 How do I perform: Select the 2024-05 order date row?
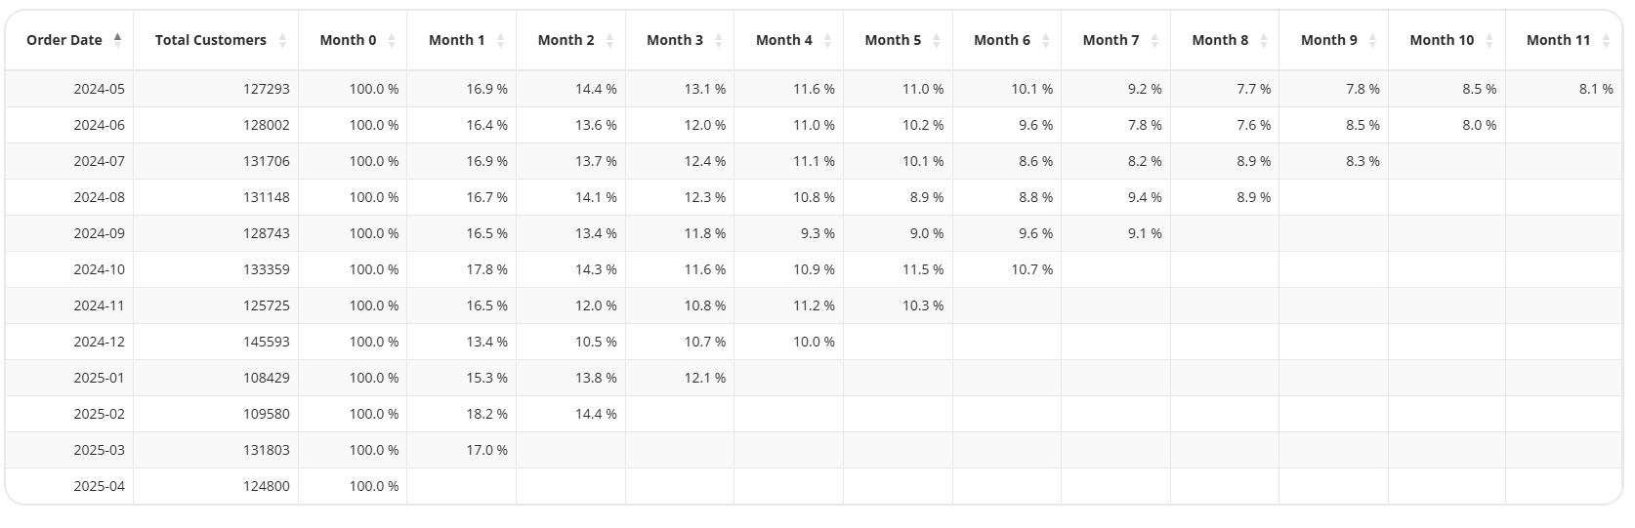814,89
